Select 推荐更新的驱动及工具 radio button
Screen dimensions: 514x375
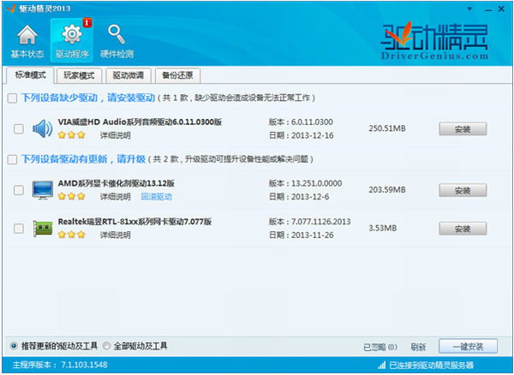coord(14,346)
